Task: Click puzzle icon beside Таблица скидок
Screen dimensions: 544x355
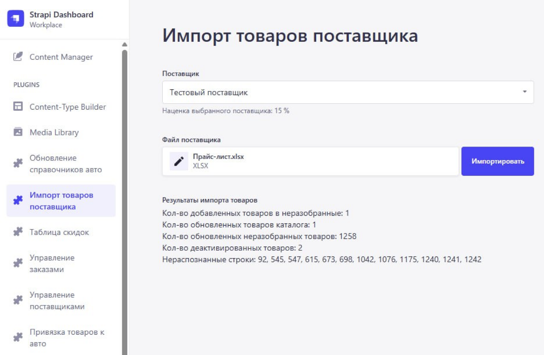Action: click(18, 232)
